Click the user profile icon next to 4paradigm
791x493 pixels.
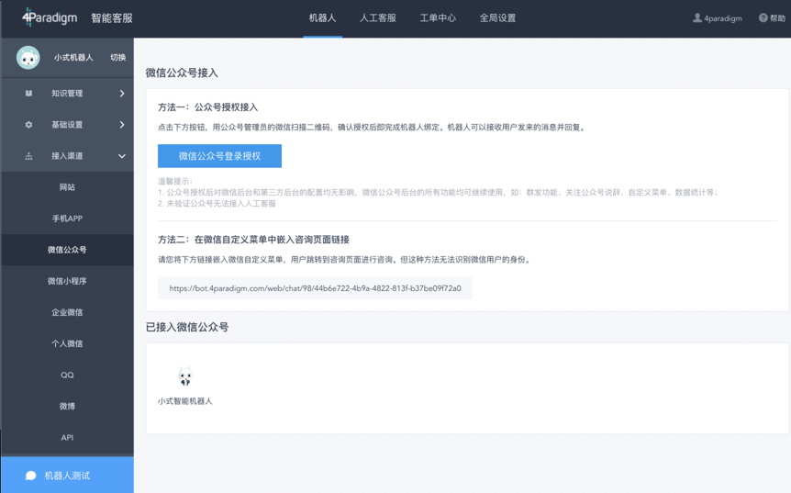tap(697, 18)
